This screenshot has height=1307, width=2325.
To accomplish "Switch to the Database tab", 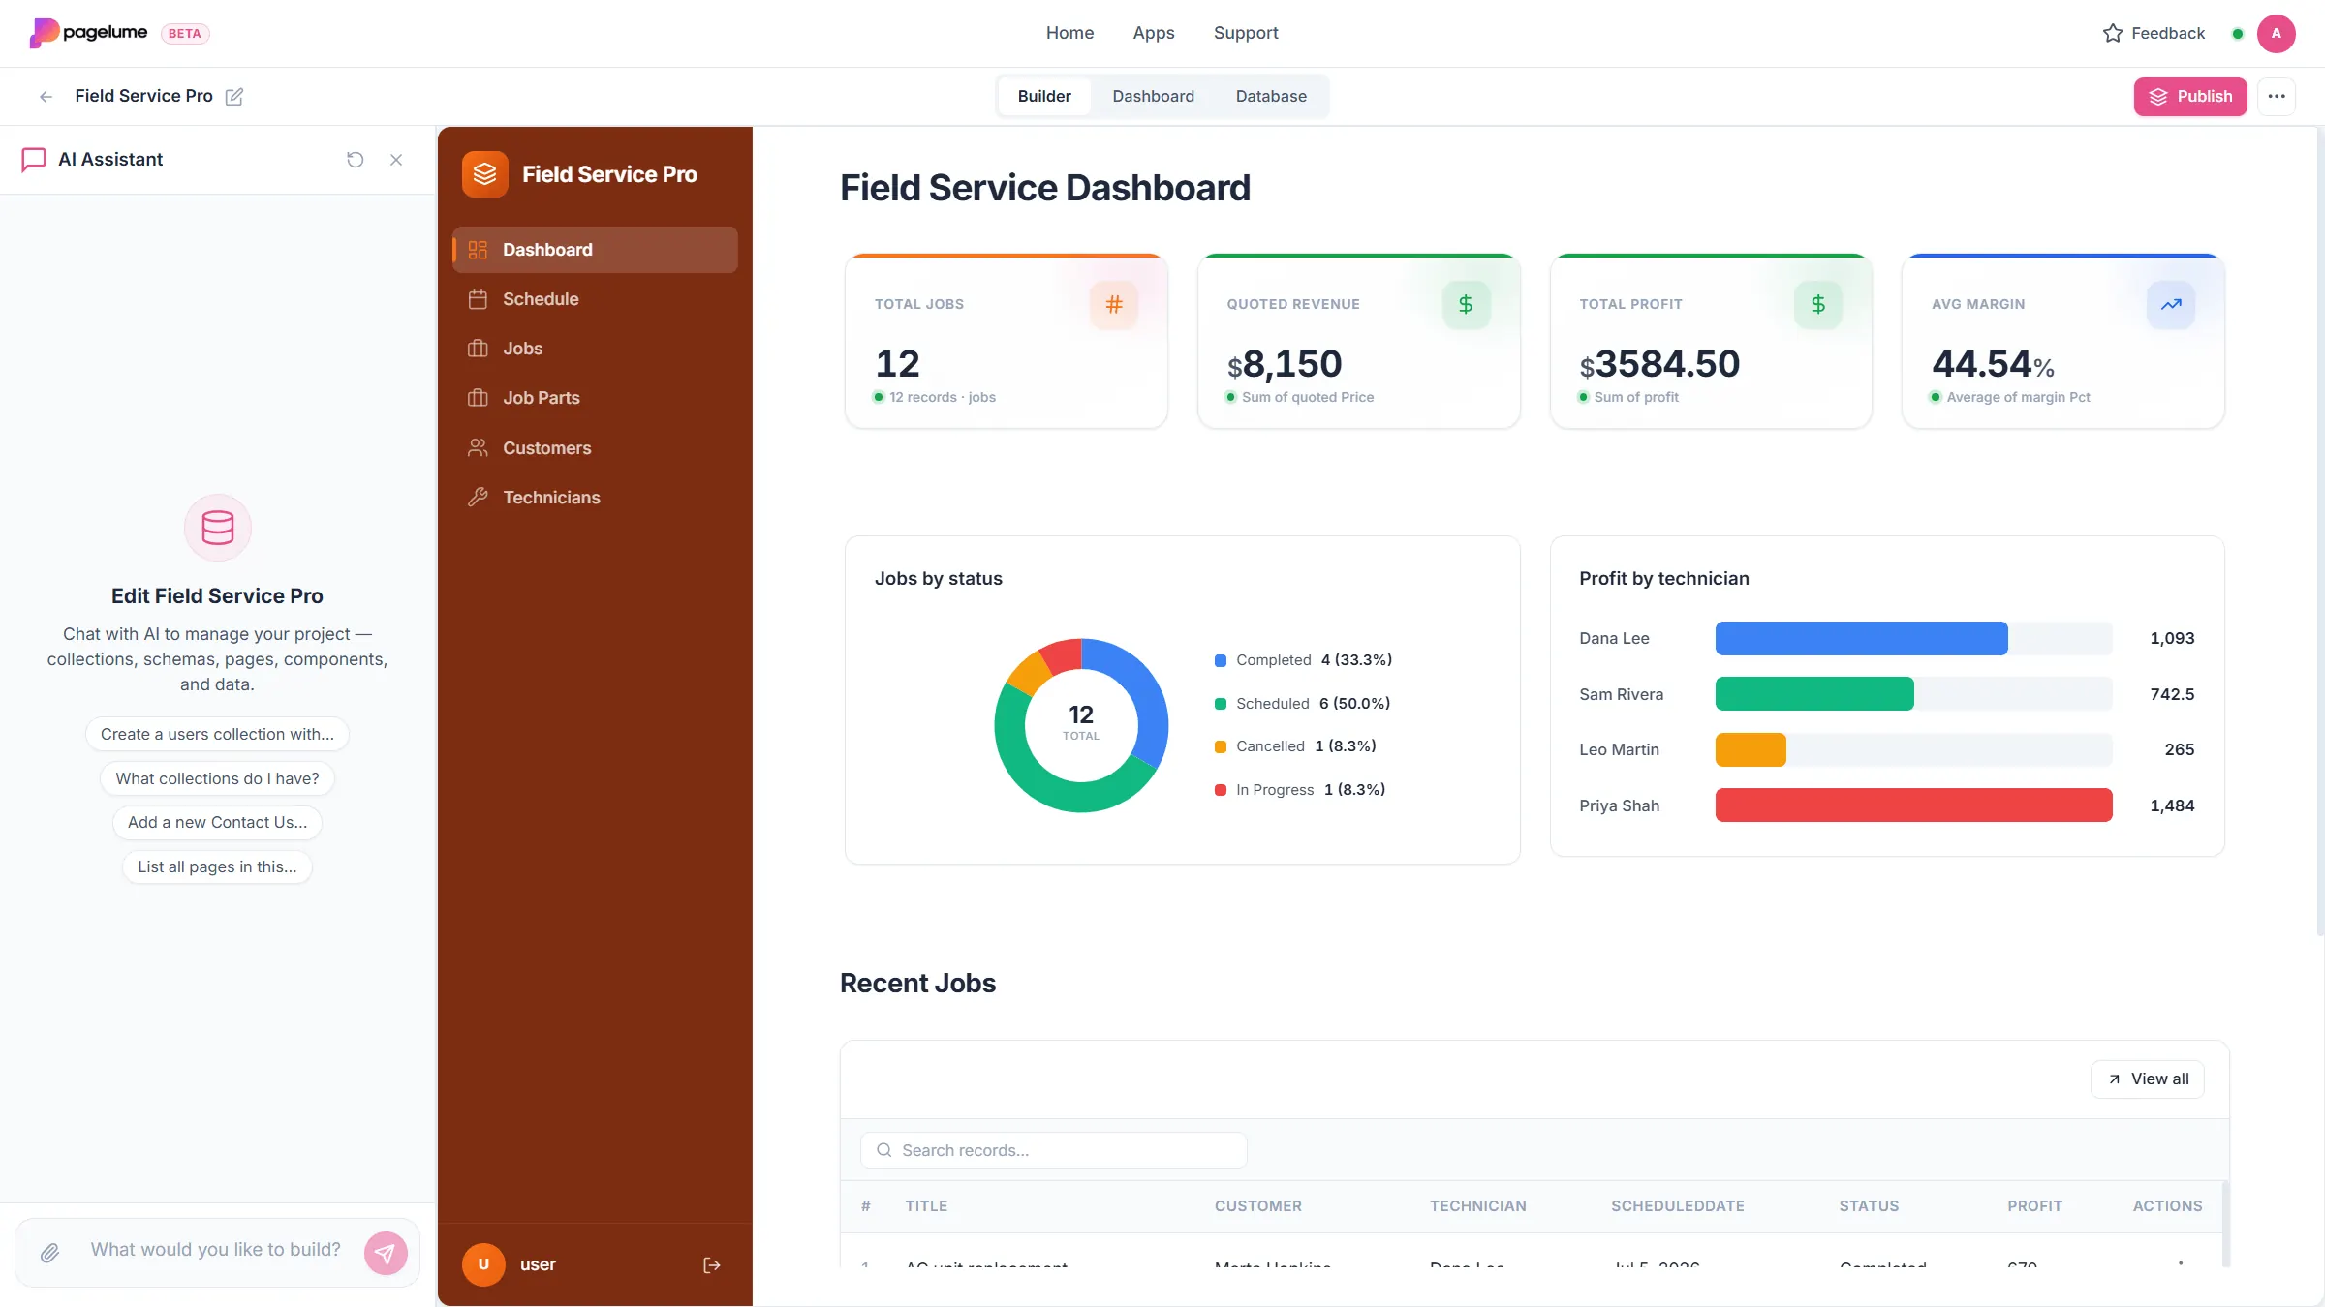I will pos(1271,96).
